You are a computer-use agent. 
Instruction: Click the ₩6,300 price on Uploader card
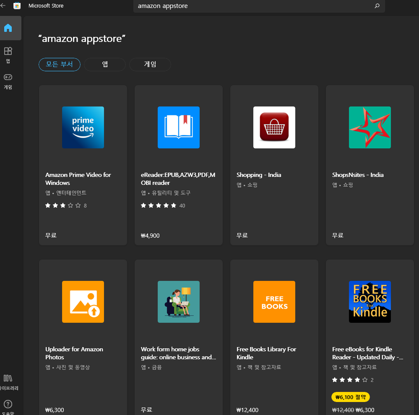point(55,410)
